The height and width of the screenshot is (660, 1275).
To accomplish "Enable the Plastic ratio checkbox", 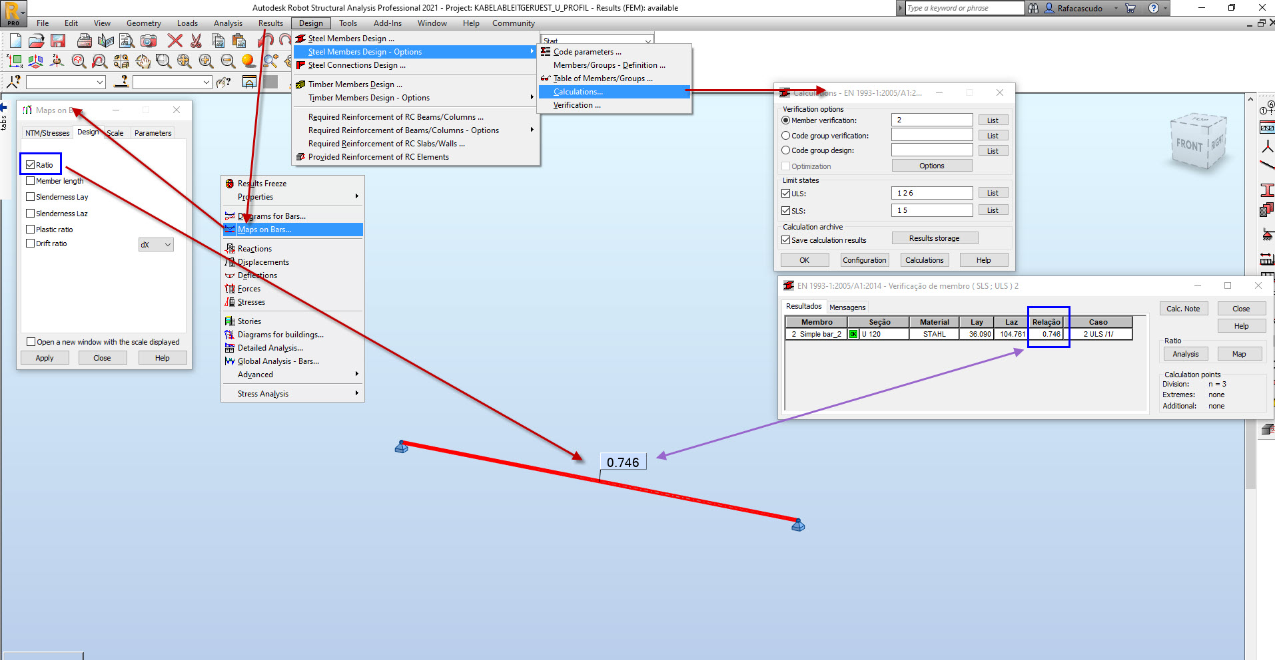I will click(x=30, y=229).
